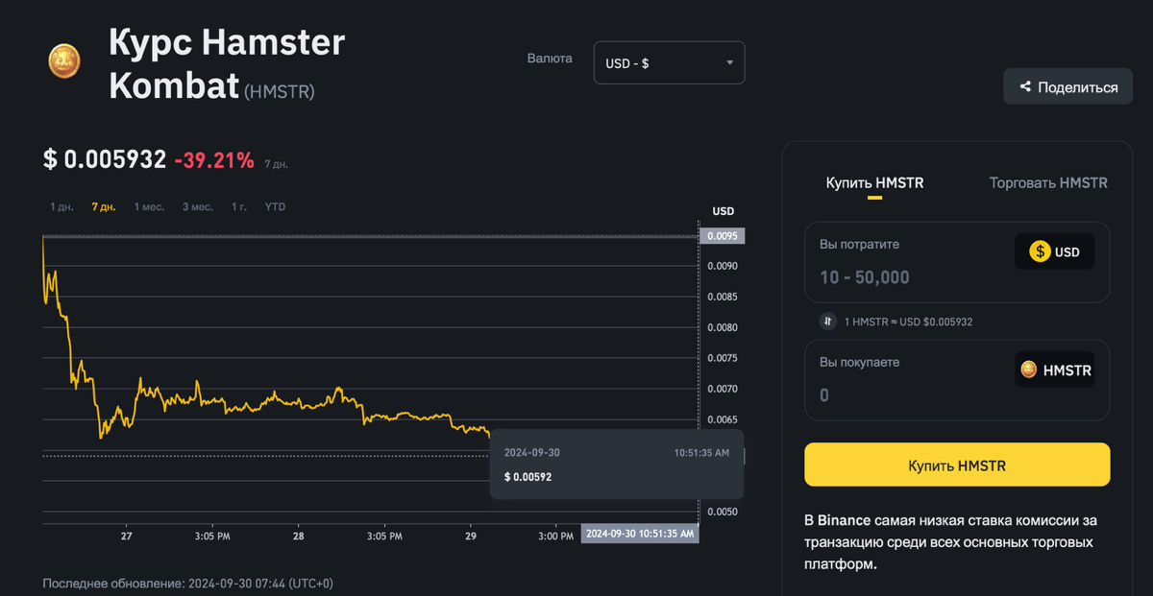Switch to the Купить HMSTR tab

(x=874, y=182)
